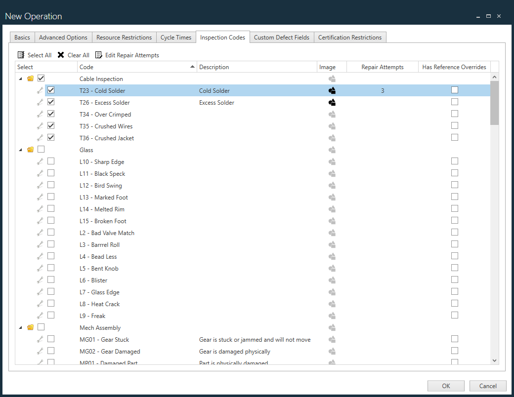This screenshot has height=397, width=514.
Task: Click the Clear All toolbar icon
Action: [61, 55]
